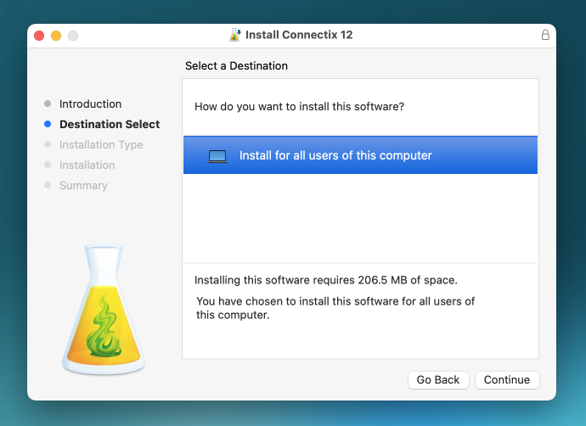The height and width of the screenshot is (426, 586).
Task: Close the installer with the red button
Action: pos(39,36)
